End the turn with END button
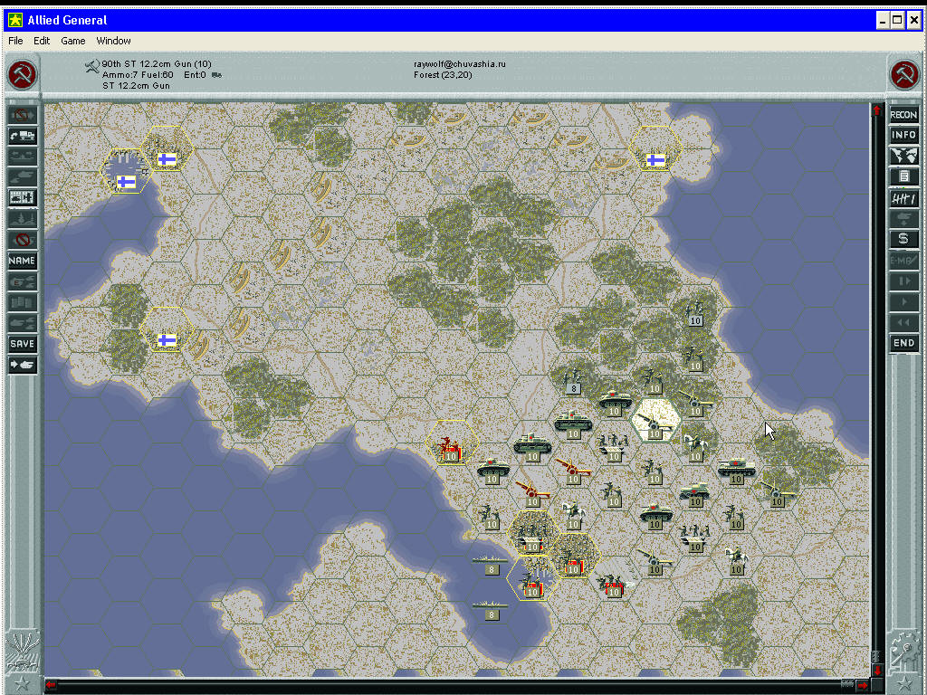The width and height of the screenshot is (927, 695). 903,343
